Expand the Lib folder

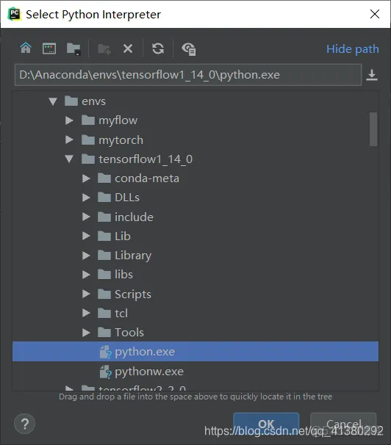[86, 236]
